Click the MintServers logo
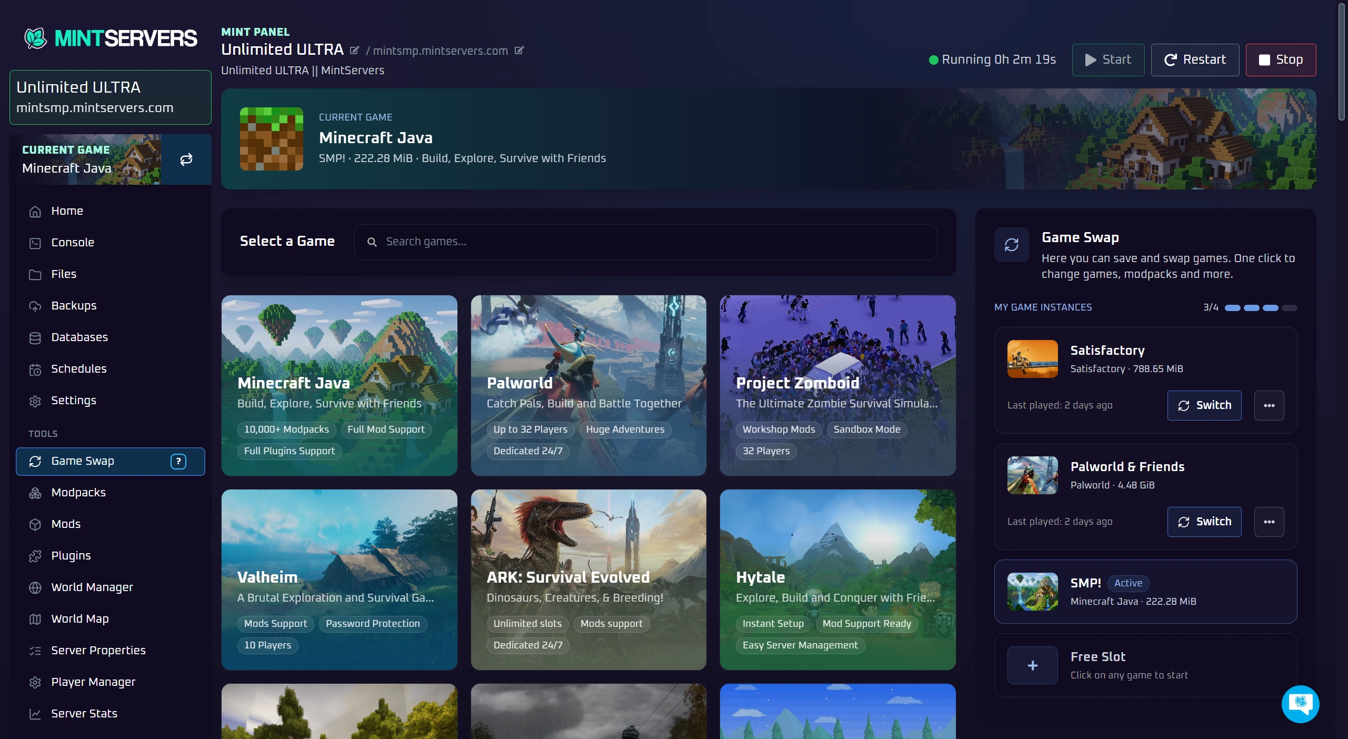Image resolution: width=1348 pixels, height=739 pixels. point(111,38)
